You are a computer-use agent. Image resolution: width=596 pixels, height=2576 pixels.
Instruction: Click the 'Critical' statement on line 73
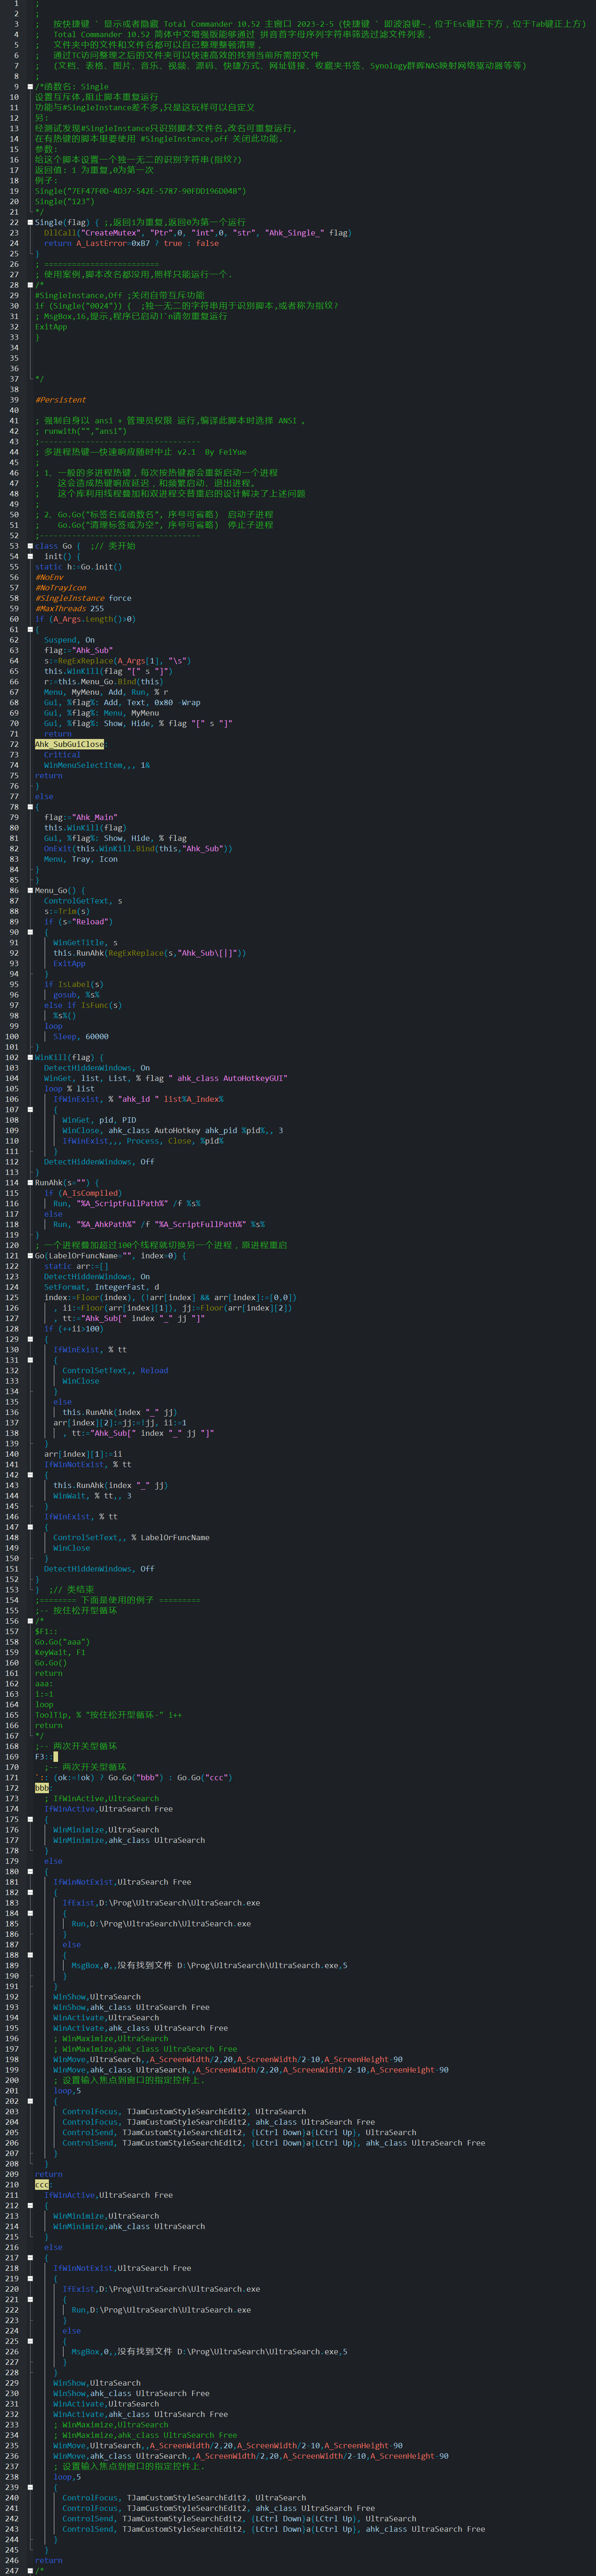pos(62,754)
